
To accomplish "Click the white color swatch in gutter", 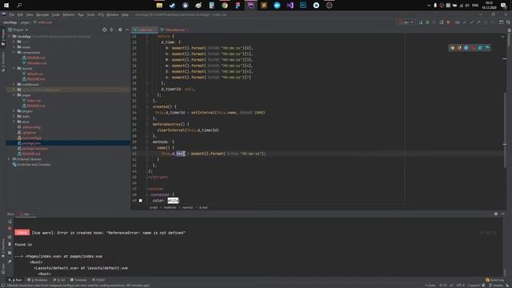I will (141, 201).
